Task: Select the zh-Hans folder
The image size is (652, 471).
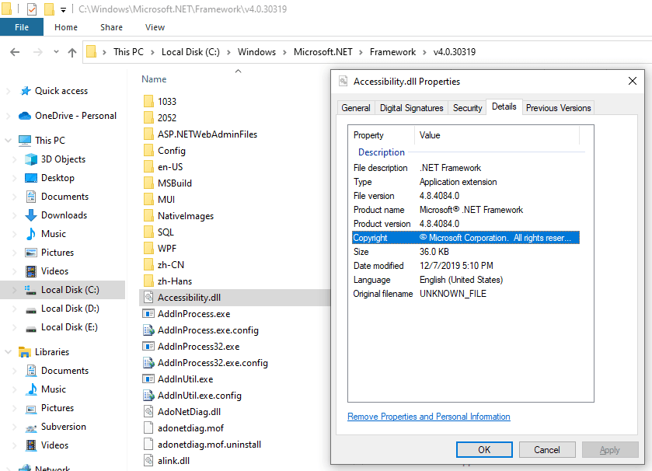Action: (175, 281)
